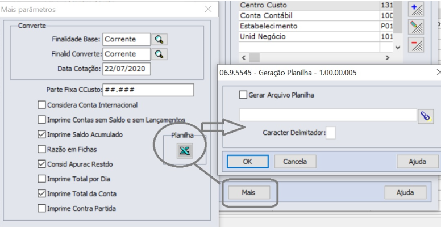Click the Data Cotação date field

coord(127,69)
